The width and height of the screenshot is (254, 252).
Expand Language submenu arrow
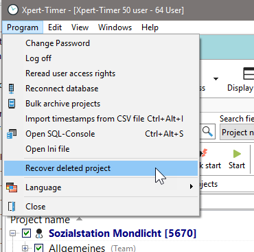[x=192, y=187]
